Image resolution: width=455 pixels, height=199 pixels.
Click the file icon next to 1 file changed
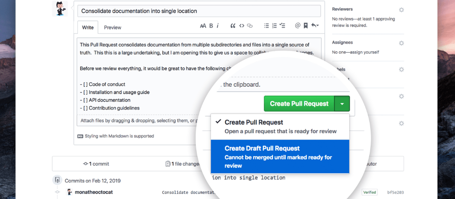pyautogui.click(x=168, y=164)
